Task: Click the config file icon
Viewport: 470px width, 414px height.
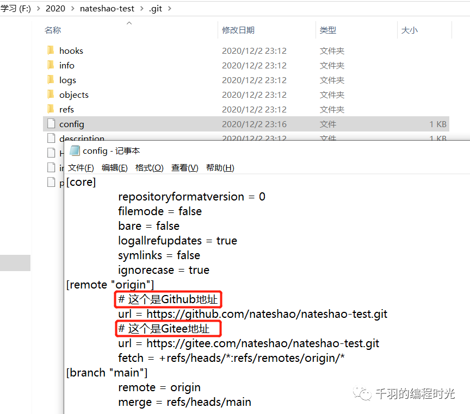Action: click(x=51, y=124)
